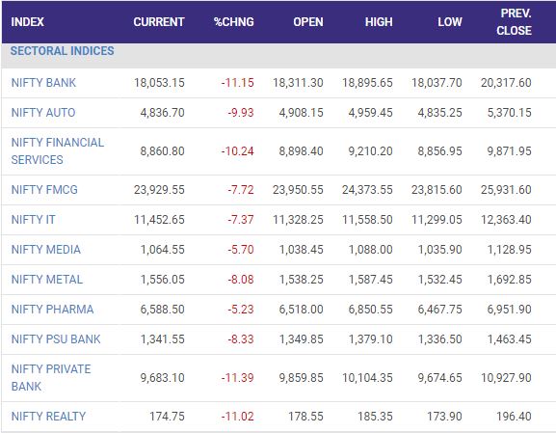Select NIFTY IT current value 11,452.65
The image size is (556, 433).
tap(159, 219)
